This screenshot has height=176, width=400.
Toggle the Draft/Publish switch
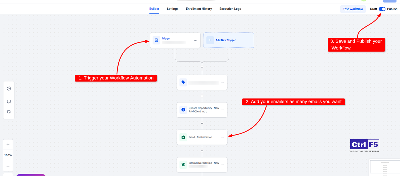coord(382,9)
